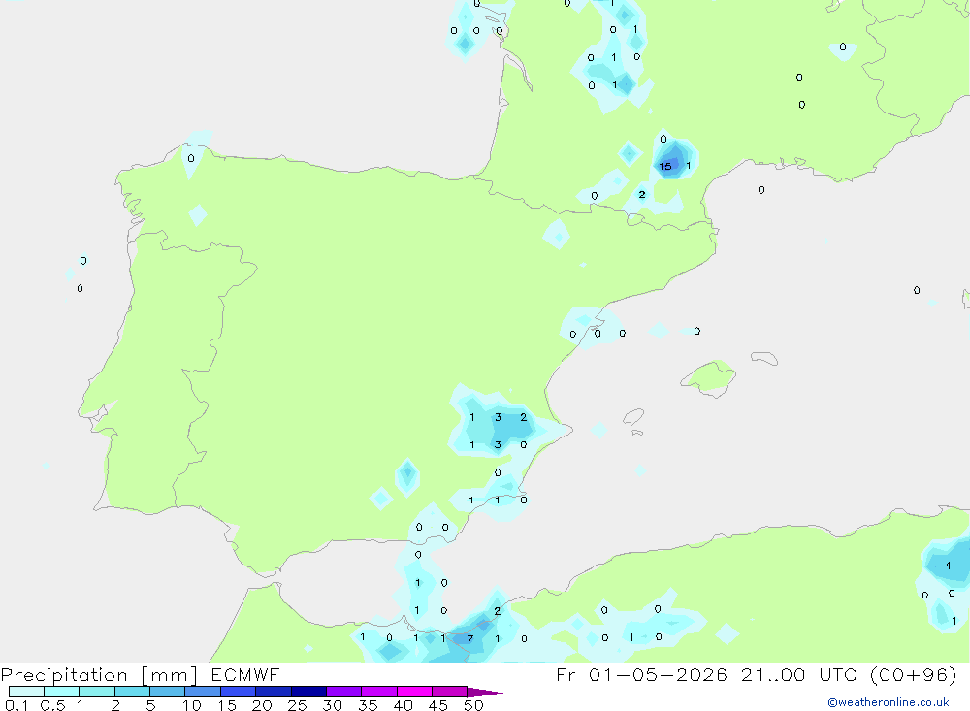Click the legend swatch between 30 and 35

[343, 692]
